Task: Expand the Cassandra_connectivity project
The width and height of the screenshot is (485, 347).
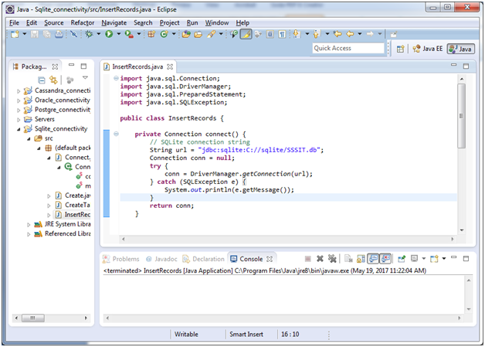Action: click(x=19, y=91)
